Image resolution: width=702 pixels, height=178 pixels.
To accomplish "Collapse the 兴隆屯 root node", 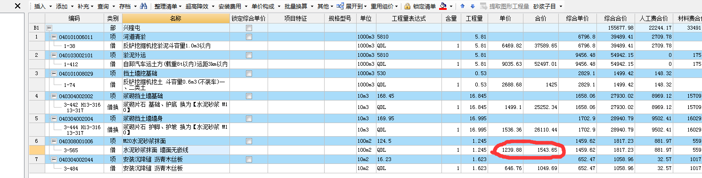I will [49, 28].
